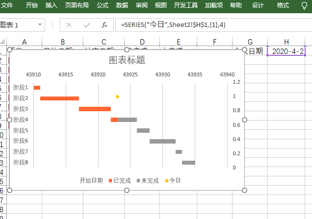The width and height of the screenshot is (312, 219).
Task: Open Insert Function fx icon
Action: coord(104,25)
